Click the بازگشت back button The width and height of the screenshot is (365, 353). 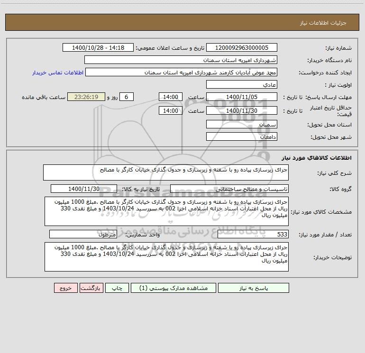point(91,288)
